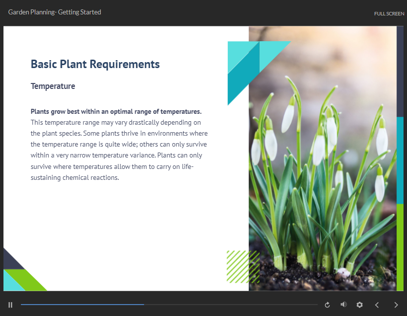
Task: Seek to the unplayed part of the seekbar
Action: [231, 304]
